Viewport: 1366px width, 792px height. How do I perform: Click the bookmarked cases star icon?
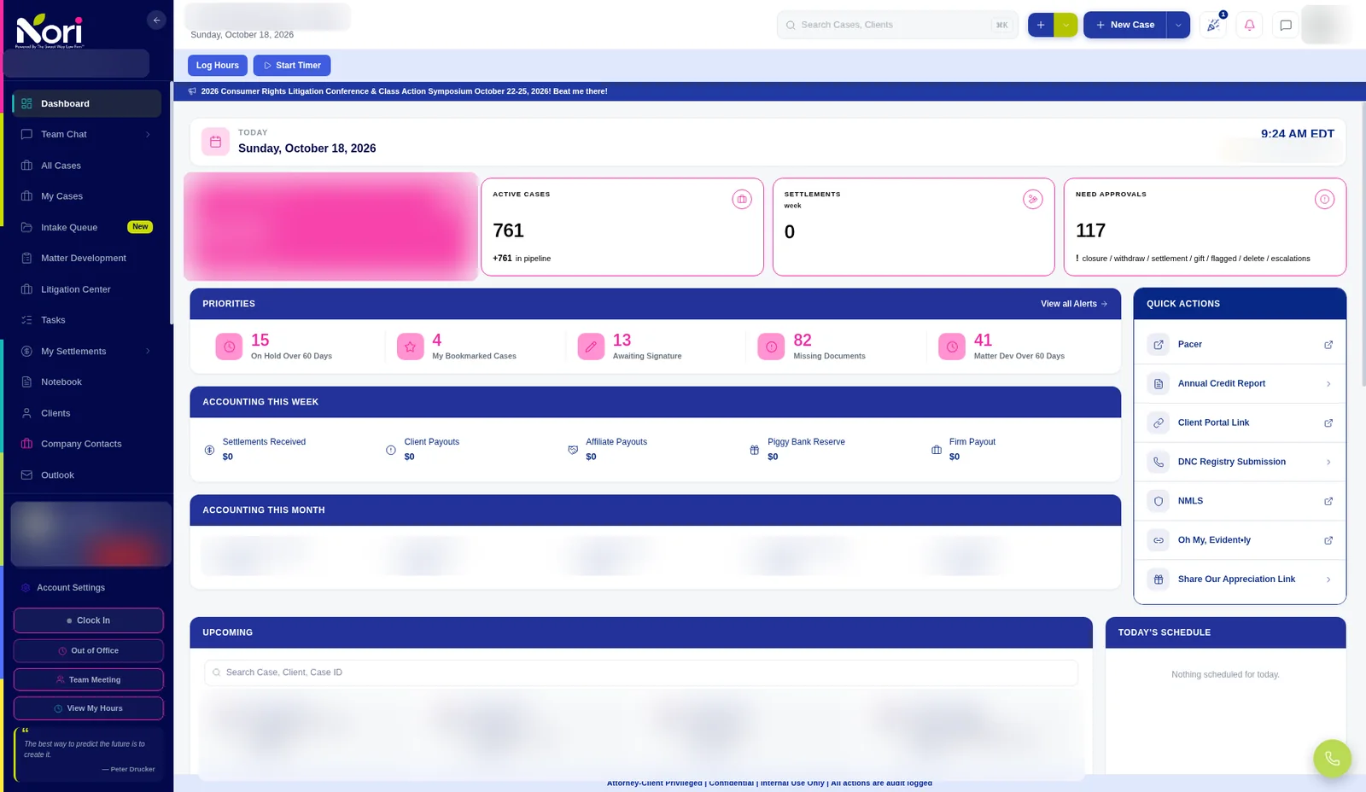point(410,346)
